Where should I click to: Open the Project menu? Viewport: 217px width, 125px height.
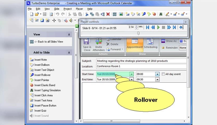click(67, 9)
